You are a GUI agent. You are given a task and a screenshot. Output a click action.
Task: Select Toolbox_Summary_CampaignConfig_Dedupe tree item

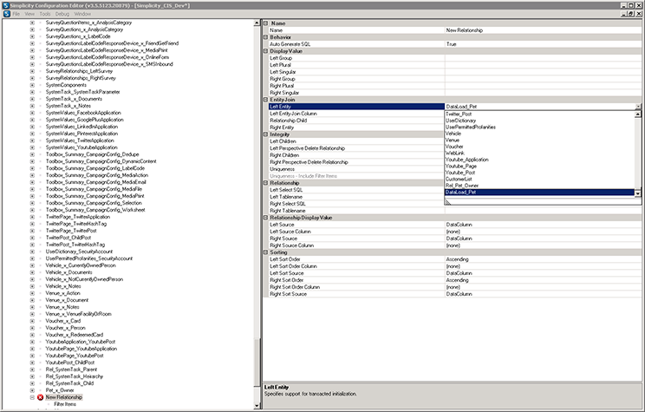(x=92, y=154)
